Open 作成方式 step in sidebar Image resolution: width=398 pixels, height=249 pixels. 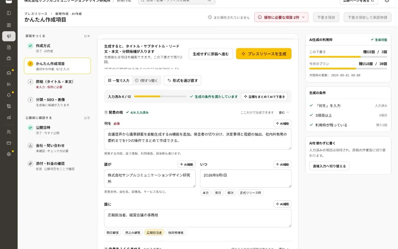[x=57, y=48]
